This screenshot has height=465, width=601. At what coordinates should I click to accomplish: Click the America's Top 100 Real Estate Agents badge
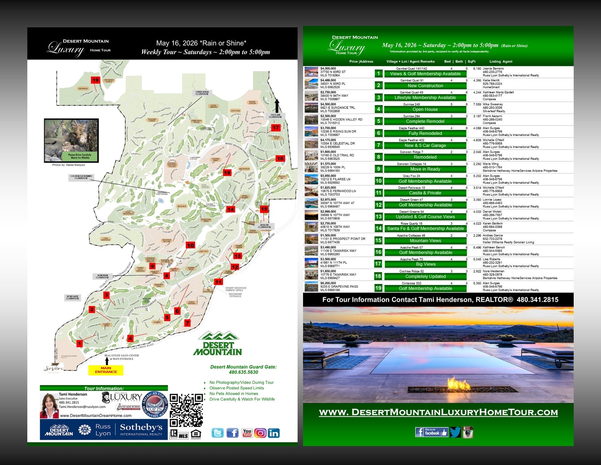155,405
